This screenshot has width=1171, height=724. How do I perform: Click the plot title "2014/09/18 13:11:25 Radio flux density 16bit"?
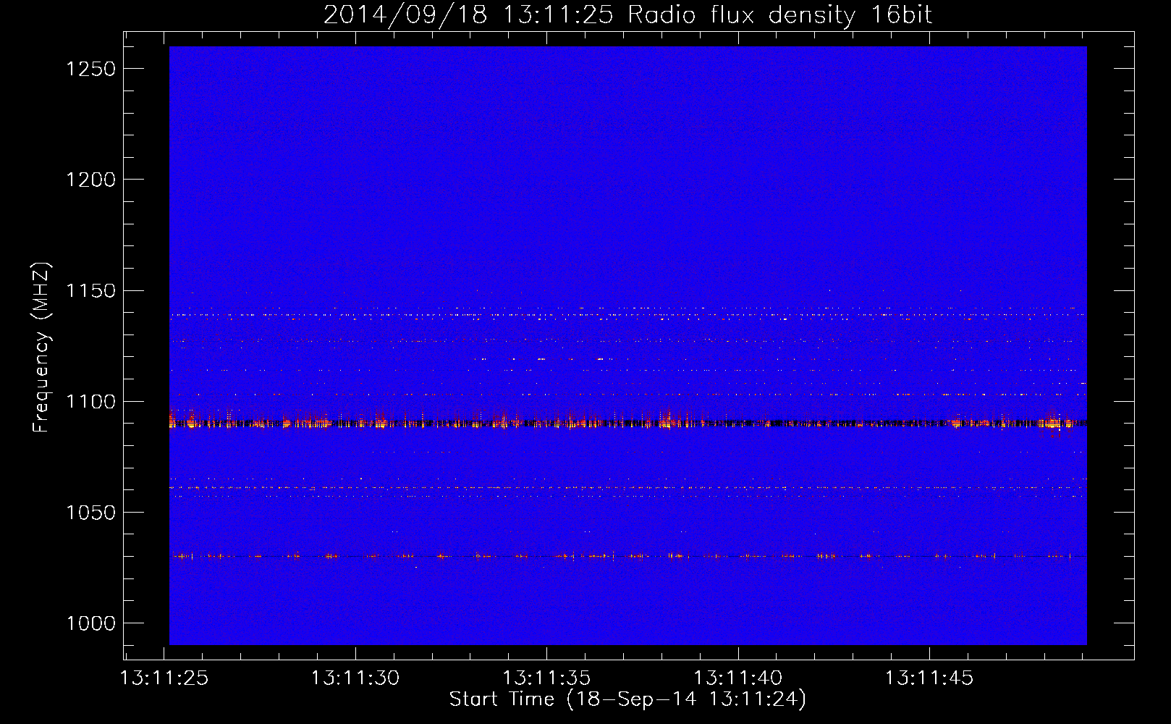627,15
